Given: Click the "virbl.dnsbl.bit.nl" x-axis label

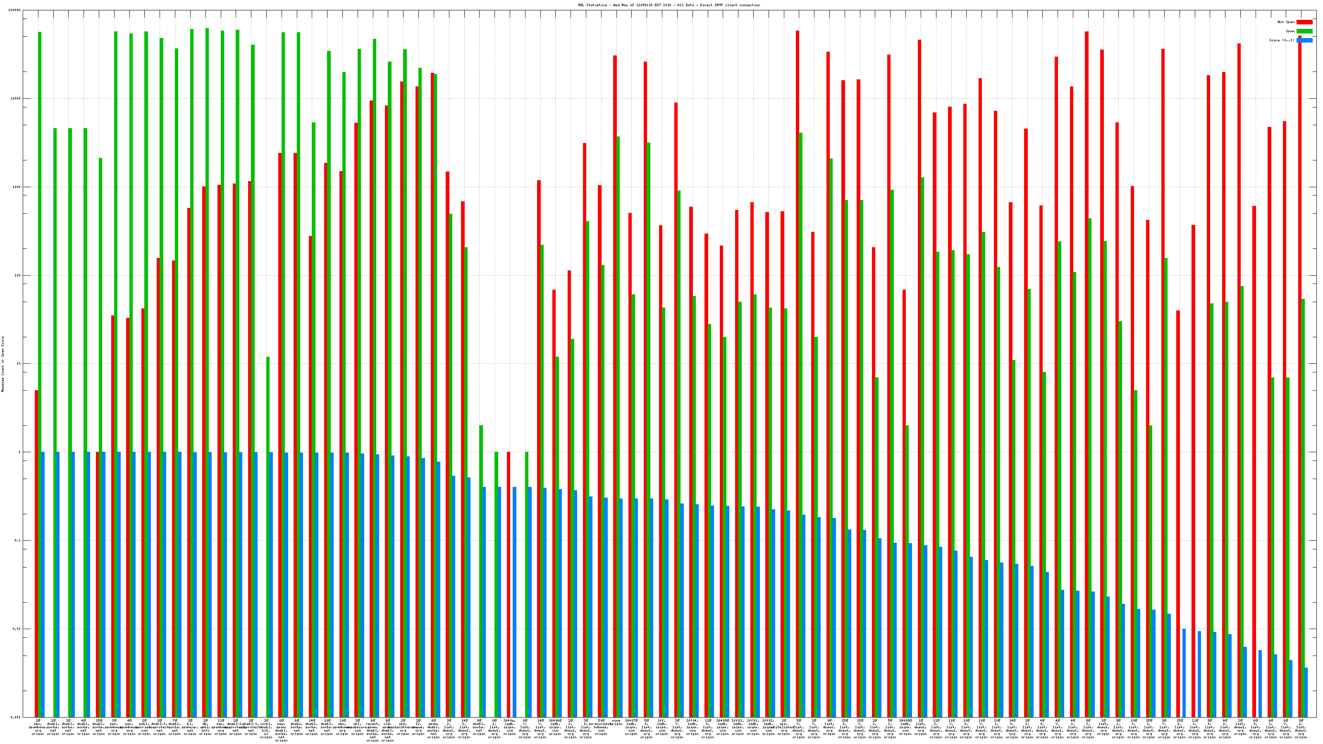Looking at the screenshot, I should click(266, 729).
